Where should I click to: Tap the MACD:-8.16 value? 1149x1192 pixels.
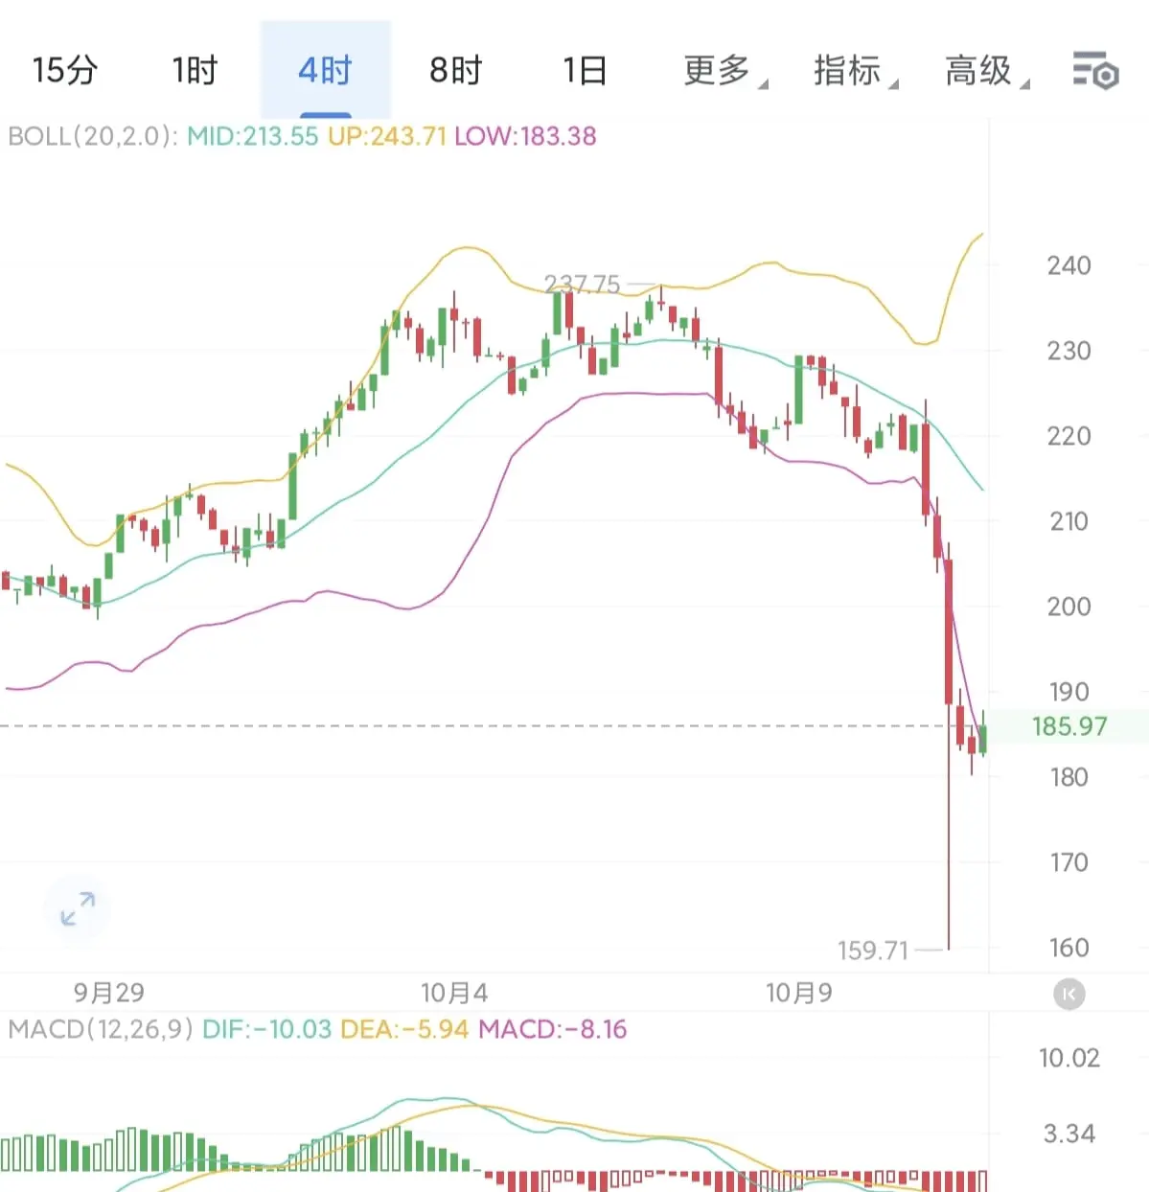tap(553, 1029)
